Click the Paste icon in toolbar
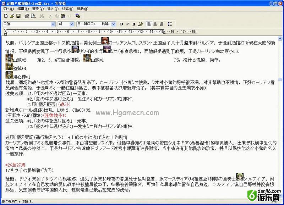The height and width of the screenshot is (205, 284). [63, 16]
